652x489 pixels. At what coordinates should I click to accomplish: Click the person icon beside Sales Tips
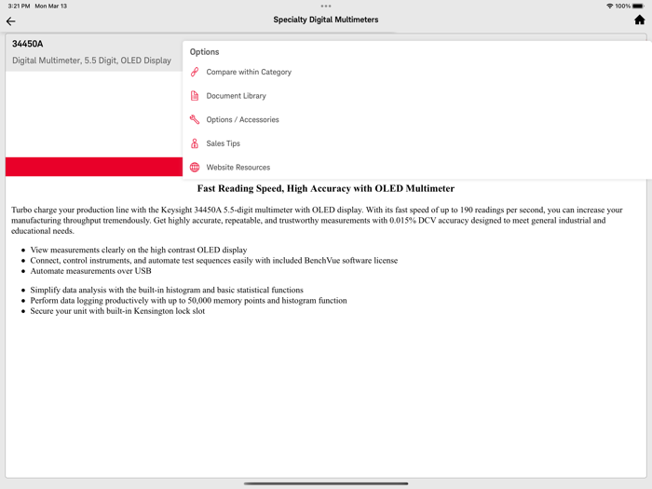click(195, 143)
